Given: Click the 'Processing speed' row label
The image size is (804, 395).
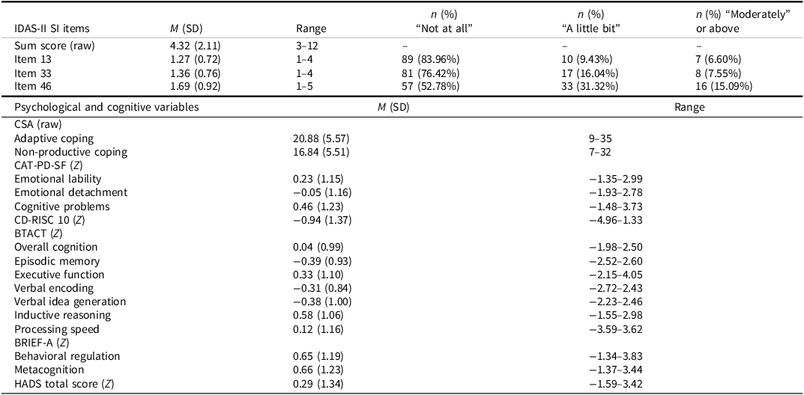Looking at the screenshot, I should pyautogui.click(x=57, y=328).
